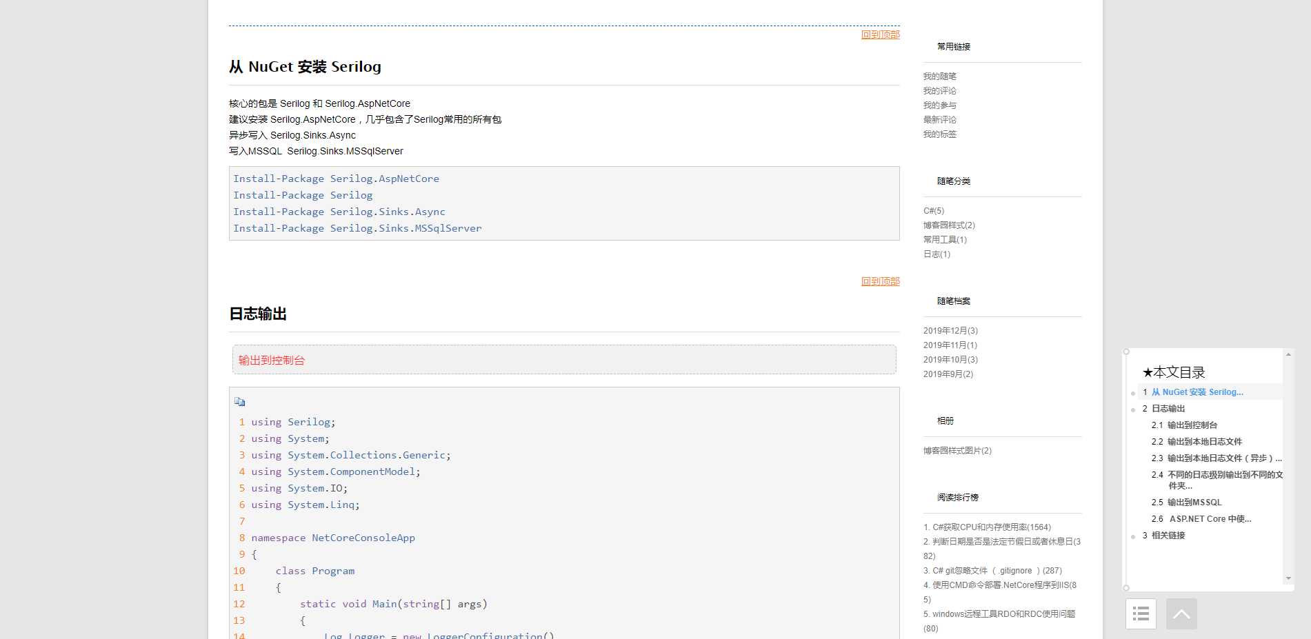
Task: Open archive 2019年9月(2)
Action: point(948,374)
